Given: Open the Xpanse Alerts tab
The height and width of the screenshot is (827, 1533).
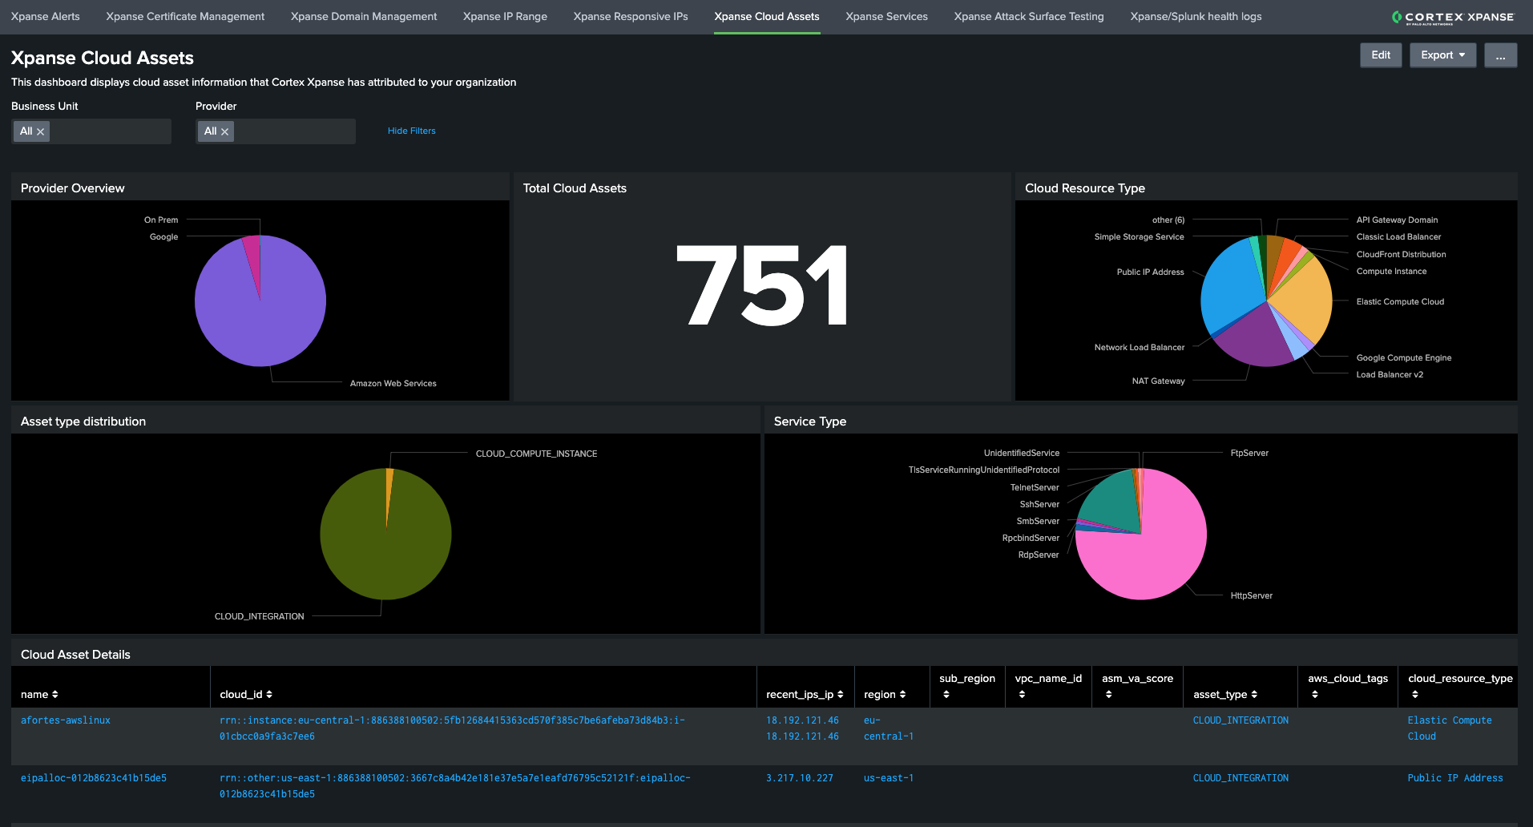Looking at the screenshot, I should [x=46, y=16].
